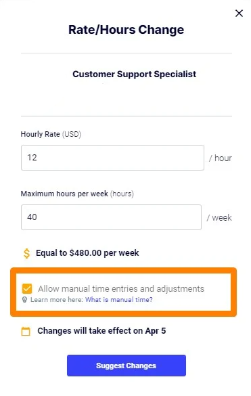Click the / hour unit label

coord(220,158)
